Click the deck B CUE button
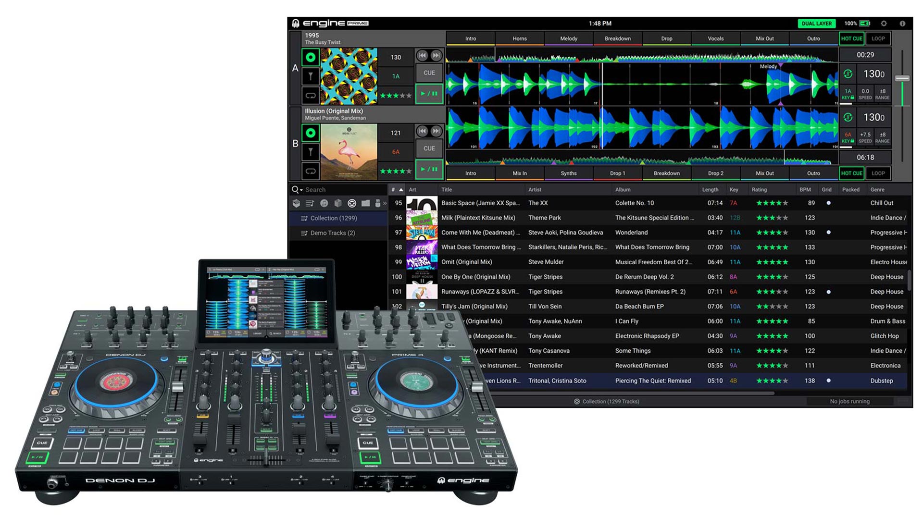The image size is (923, 529). click(x=429, y=148)
